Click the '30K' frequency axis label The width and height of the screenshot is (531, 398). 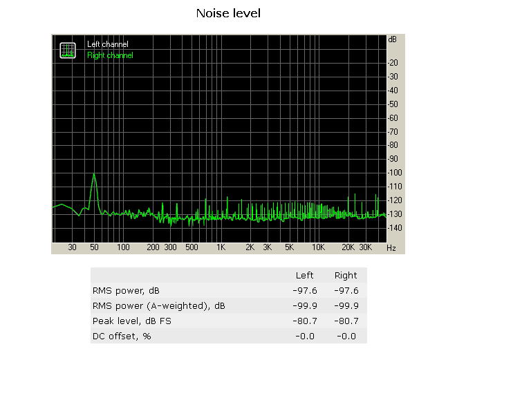(x=365, y=247)
